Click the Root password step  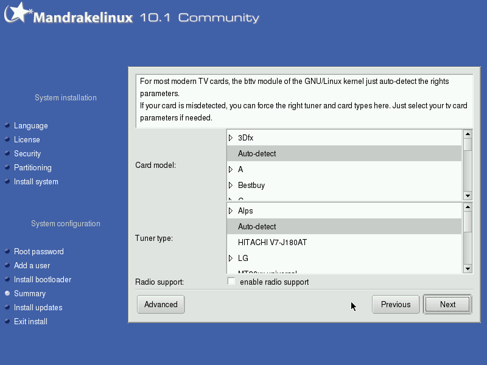pyautogui.click(x=39, y=251)
